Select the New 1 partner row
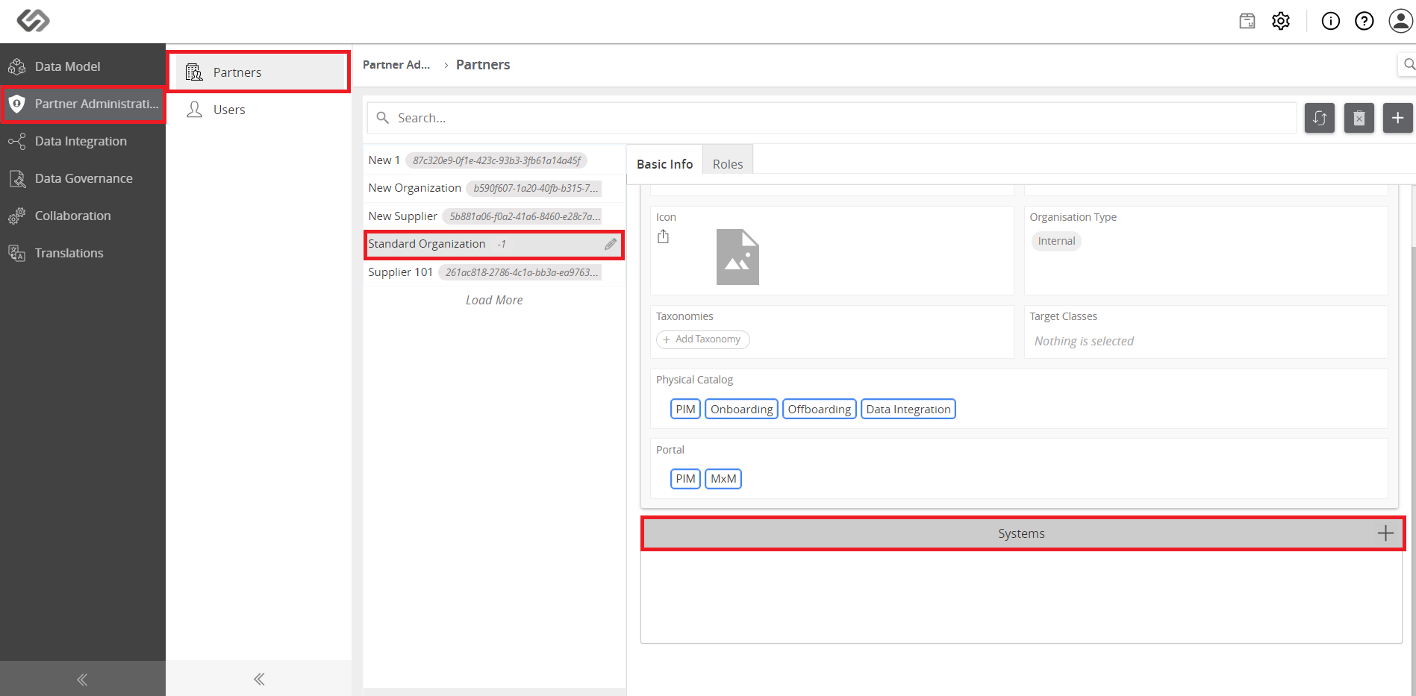Viewport: 1416px width, 696px height. (494, 160)
